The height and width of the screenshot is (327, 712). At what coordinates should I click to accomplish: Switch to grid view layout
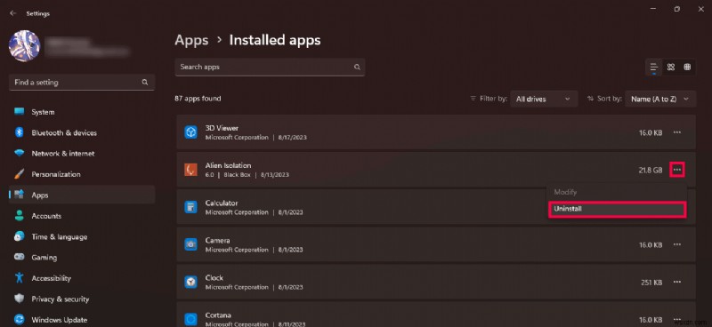(671, 68)
